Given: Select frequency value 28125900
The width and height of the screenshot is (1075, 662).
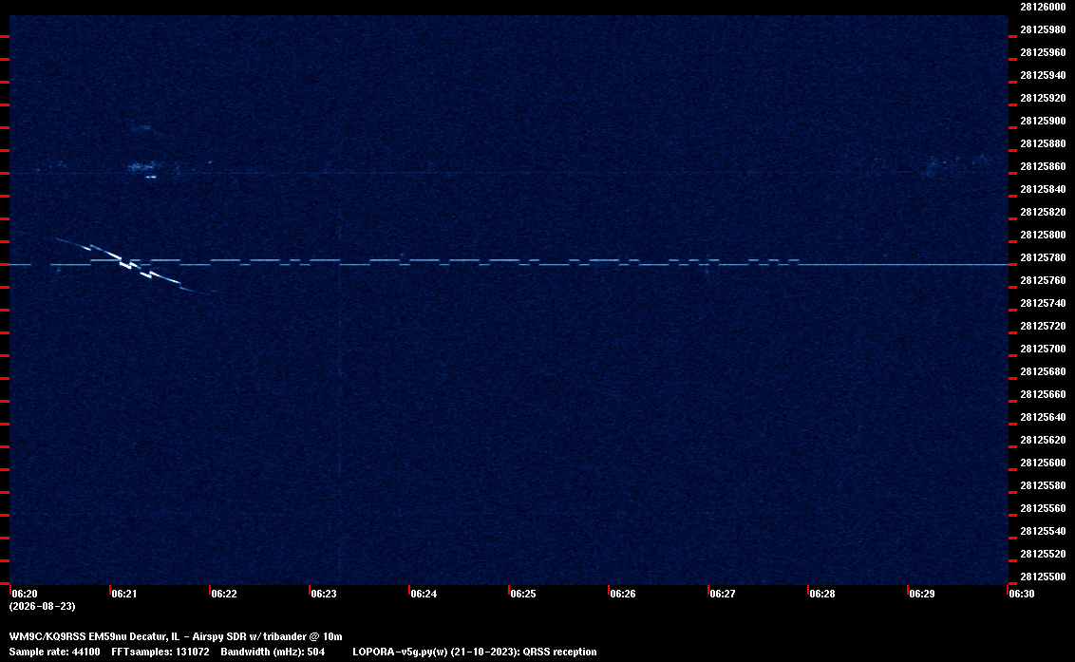Looking at the screenshot, I should pyautogui.click(x=1043, y=121).
